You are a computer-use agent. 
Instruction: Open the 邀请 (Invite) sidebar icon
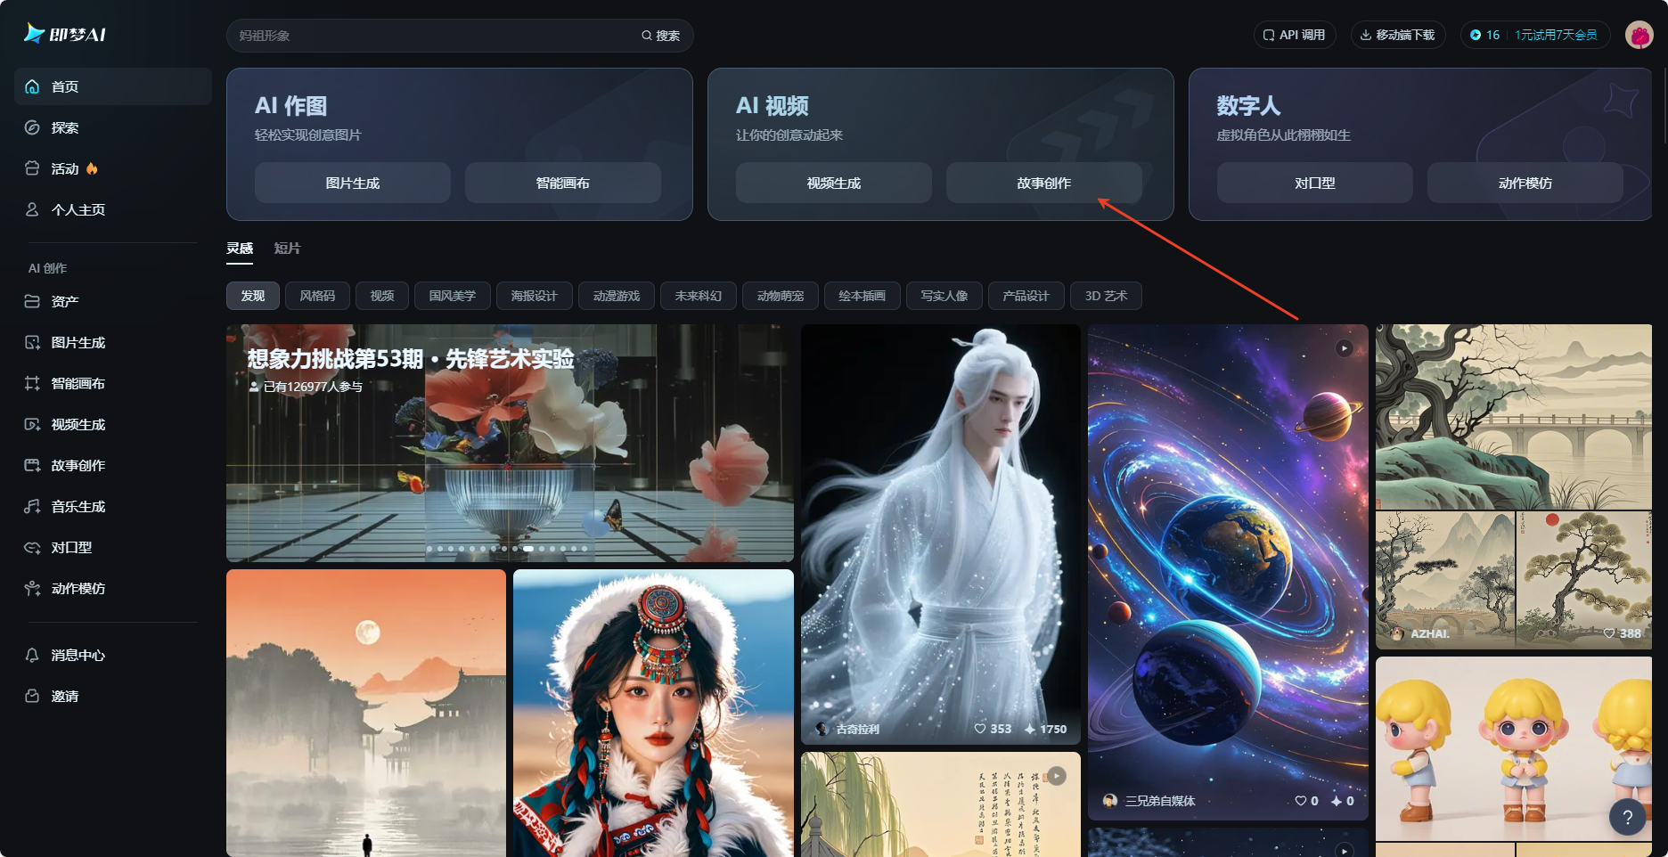(32, 696)
